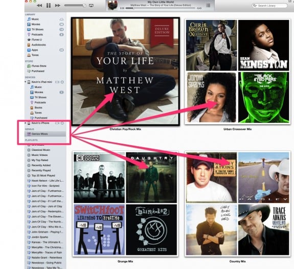
Task: Open the Recently Played playlist
Action: coord(41,170)
